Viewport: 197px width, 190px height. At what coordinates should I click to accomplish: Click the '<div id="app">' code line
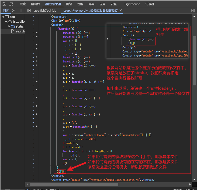(x=66, y=21)
